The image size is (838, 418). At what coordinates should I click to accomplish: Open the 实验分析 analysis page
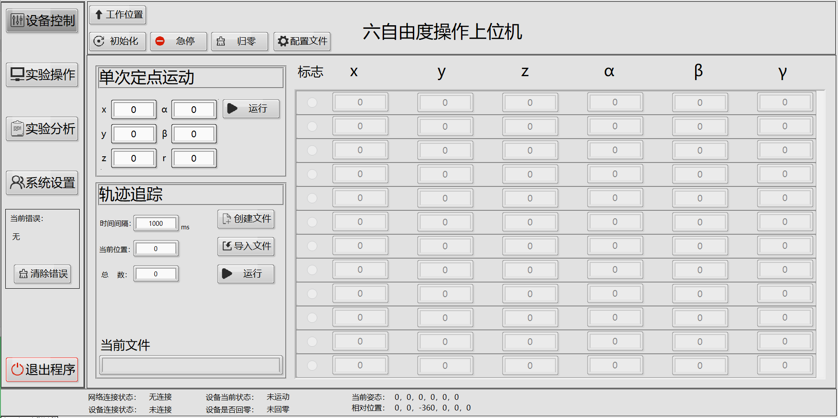coord(42,129)
